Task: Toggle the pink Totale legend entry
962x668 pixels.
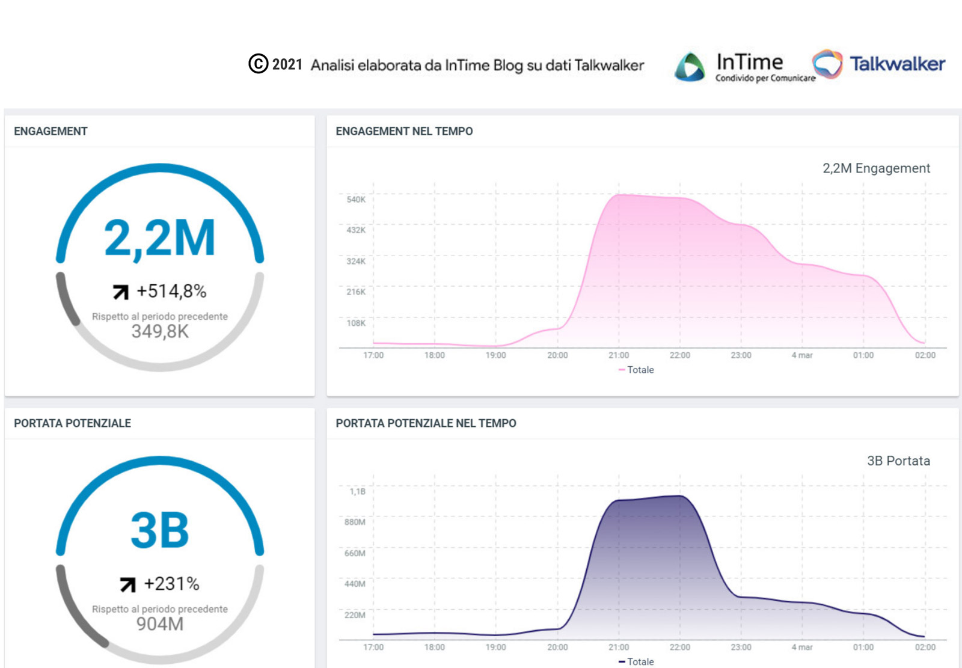Action: (x=636, y=370)
